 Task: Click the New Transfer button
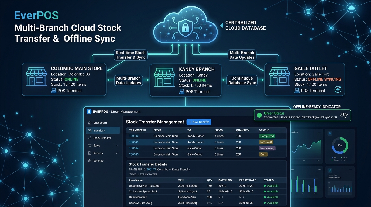point(199,122)
